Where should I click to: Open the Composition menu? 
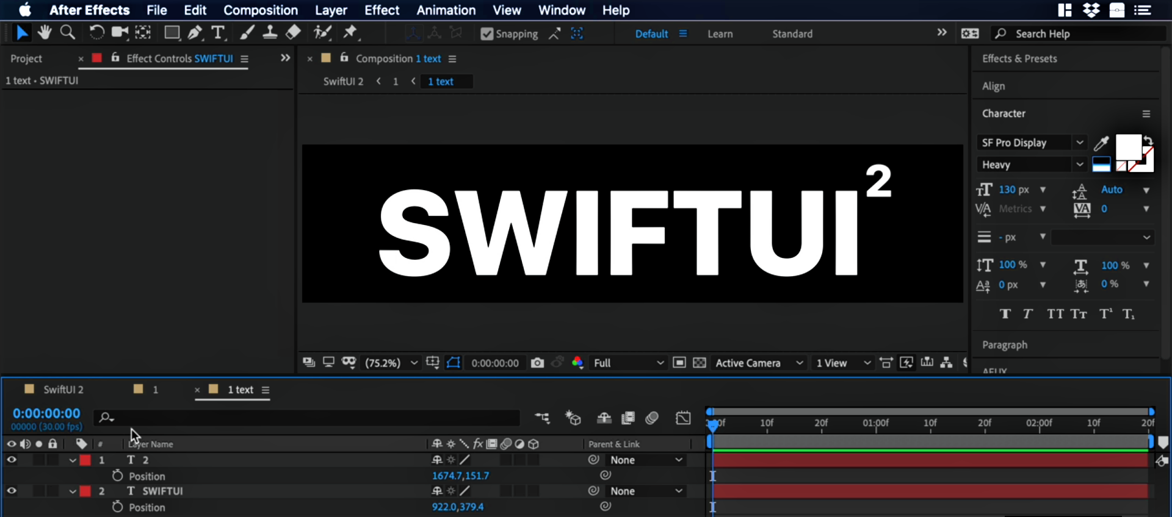[x=261, y=10]
